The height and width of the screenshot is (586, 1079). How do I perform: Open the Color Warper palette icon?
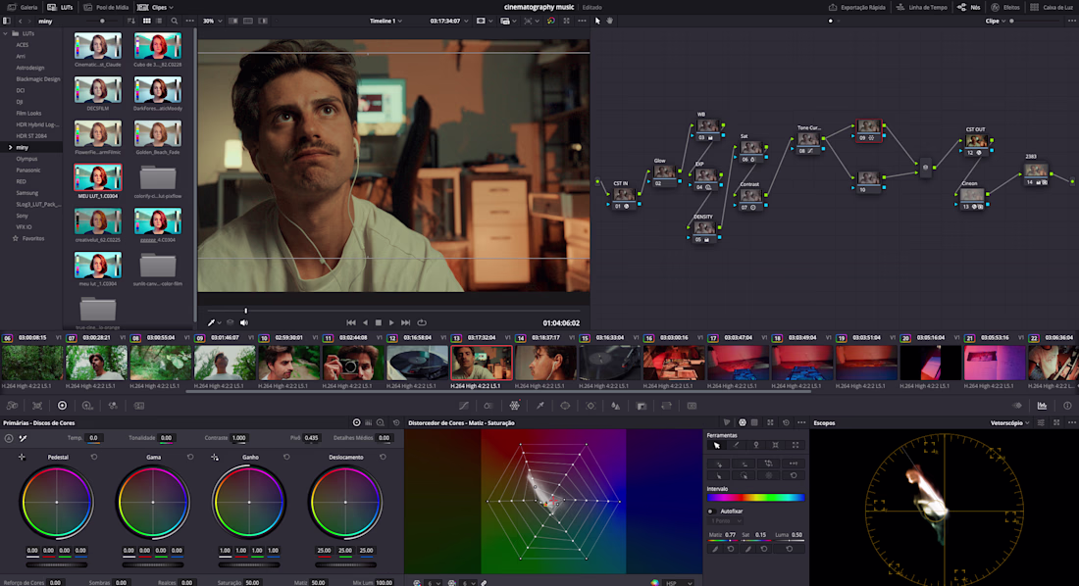tap(514, 406)
